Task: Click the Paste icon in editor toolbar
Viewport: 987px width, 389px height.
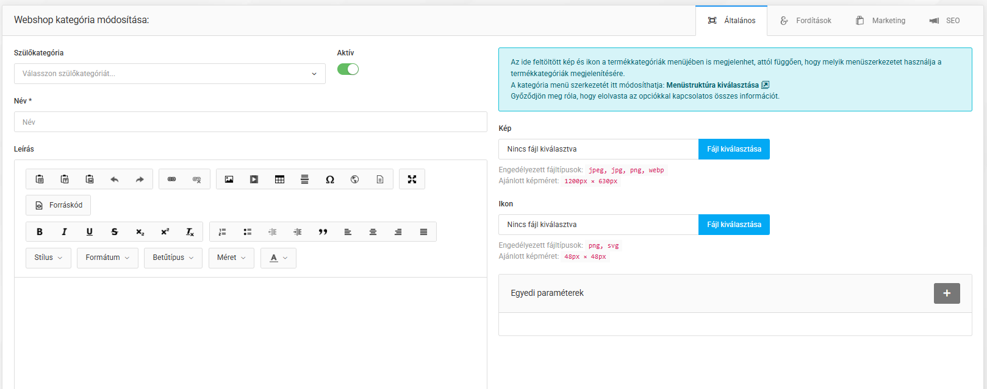Action: point(40,180)
